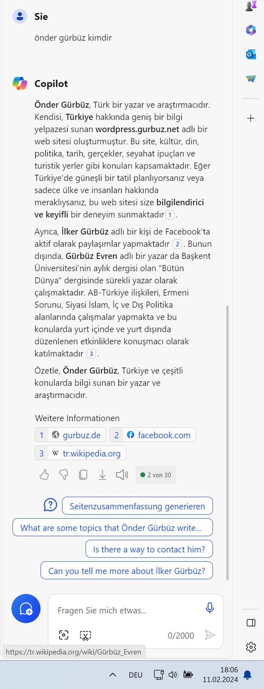Click 'Is there a way to contact him?'
Viewport: 264px width, 689px height.
(x=149, y=549)
